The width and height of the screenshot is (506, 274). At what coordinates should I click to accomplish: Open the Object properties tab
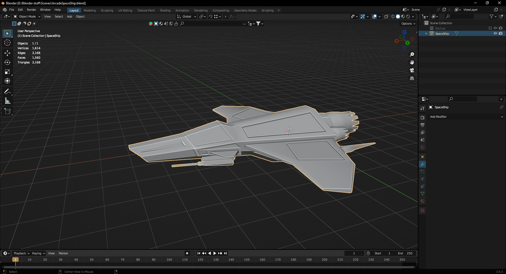click(x=422, y=157)
